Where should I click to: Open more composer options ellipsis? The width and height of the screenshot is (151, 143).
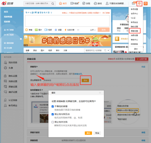tap(78, 30)
